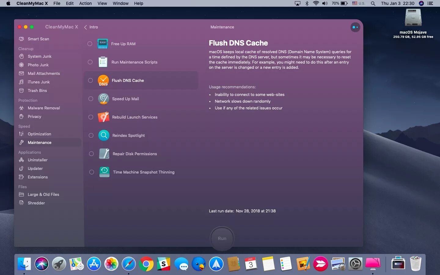Open Finder from the Dock
The image size is (440, 275).
tap(24, 264)
